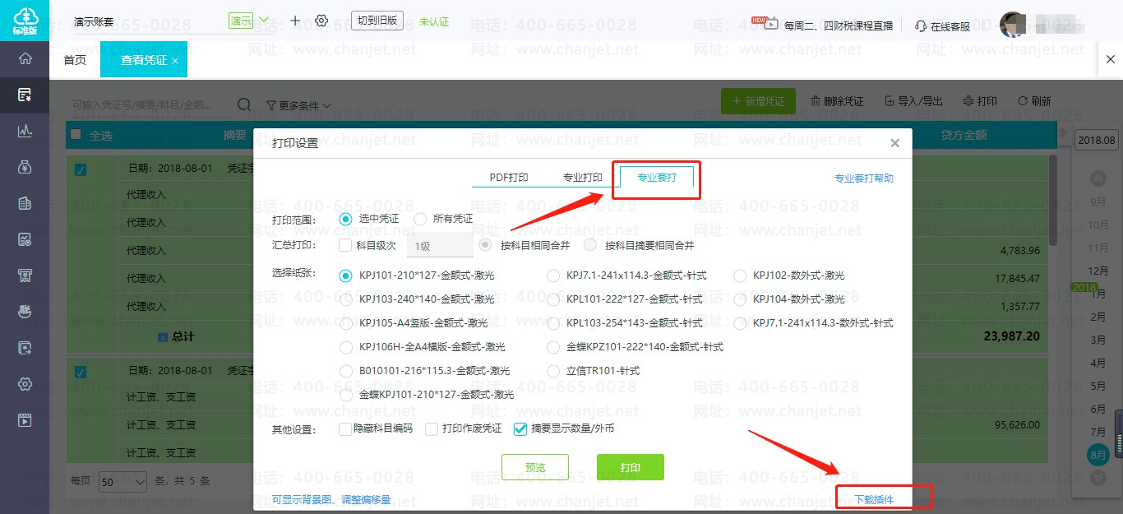
Task: Toggle the 全选 checkbox in table header
Action: (76, 135)
